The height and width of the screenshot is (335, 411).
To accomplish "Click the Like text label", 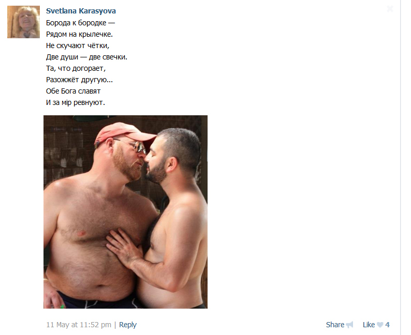I will coord(369,325).
